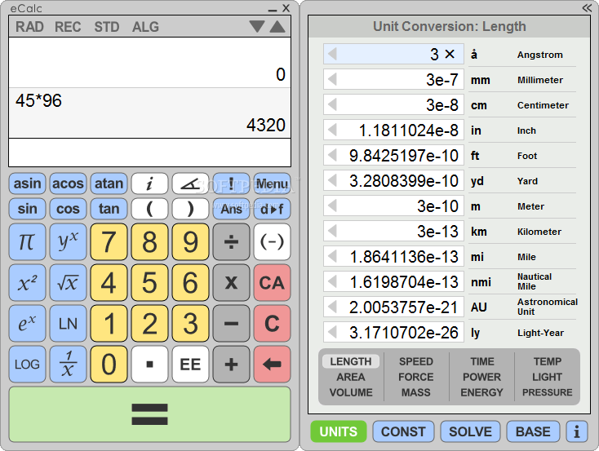Click the x squared key

[x=27, y=283]
